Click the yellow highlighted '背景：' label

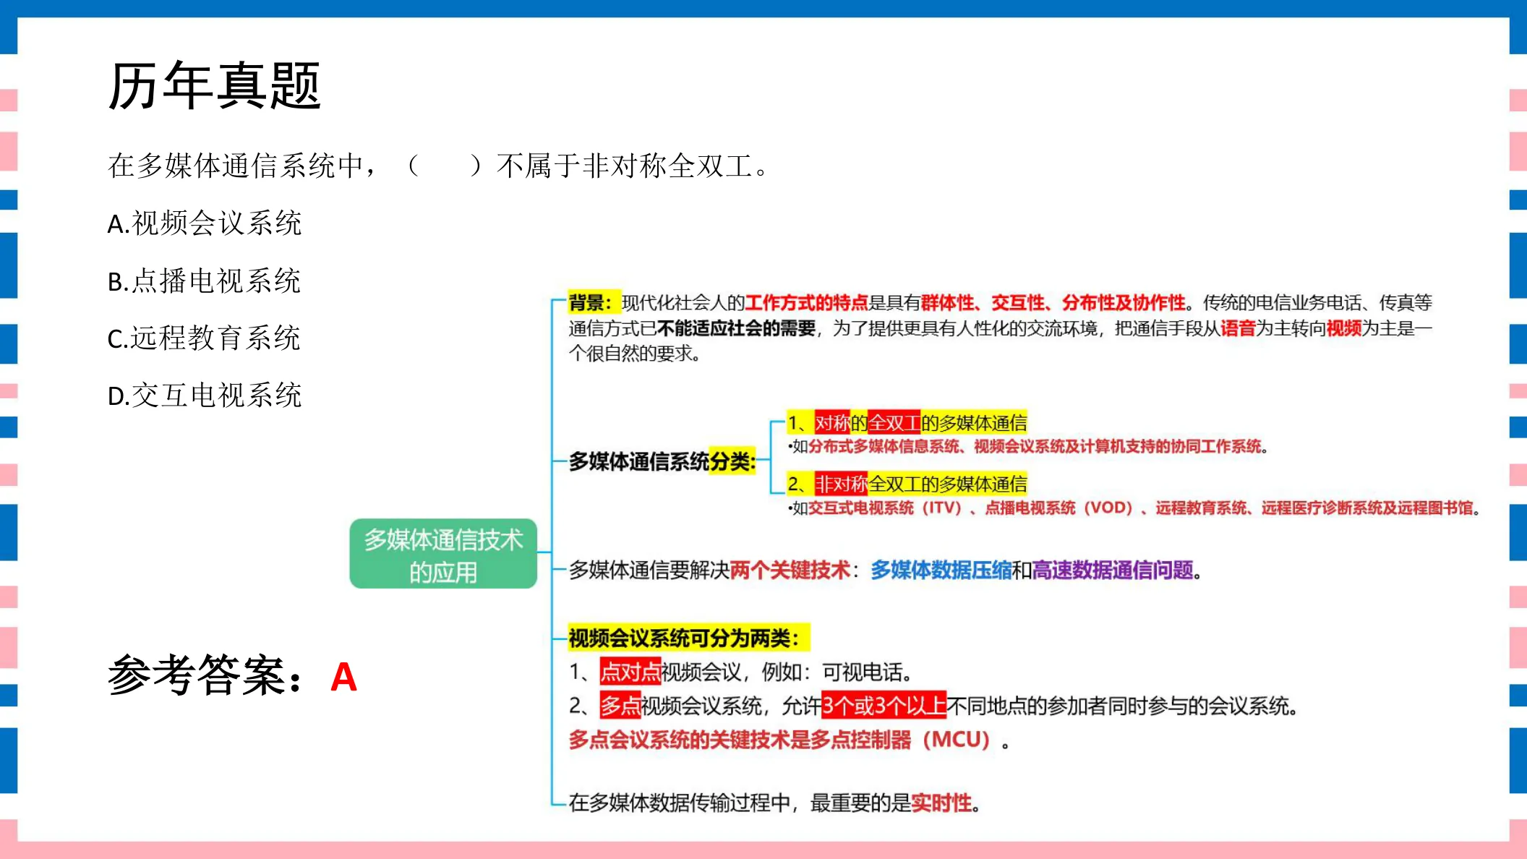(594, 302)
